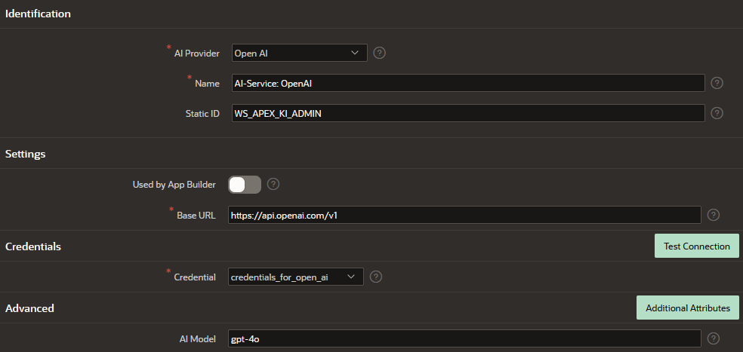
Task: View help for Base URL field
Action: pyautogui.click(x=713, y=215)
